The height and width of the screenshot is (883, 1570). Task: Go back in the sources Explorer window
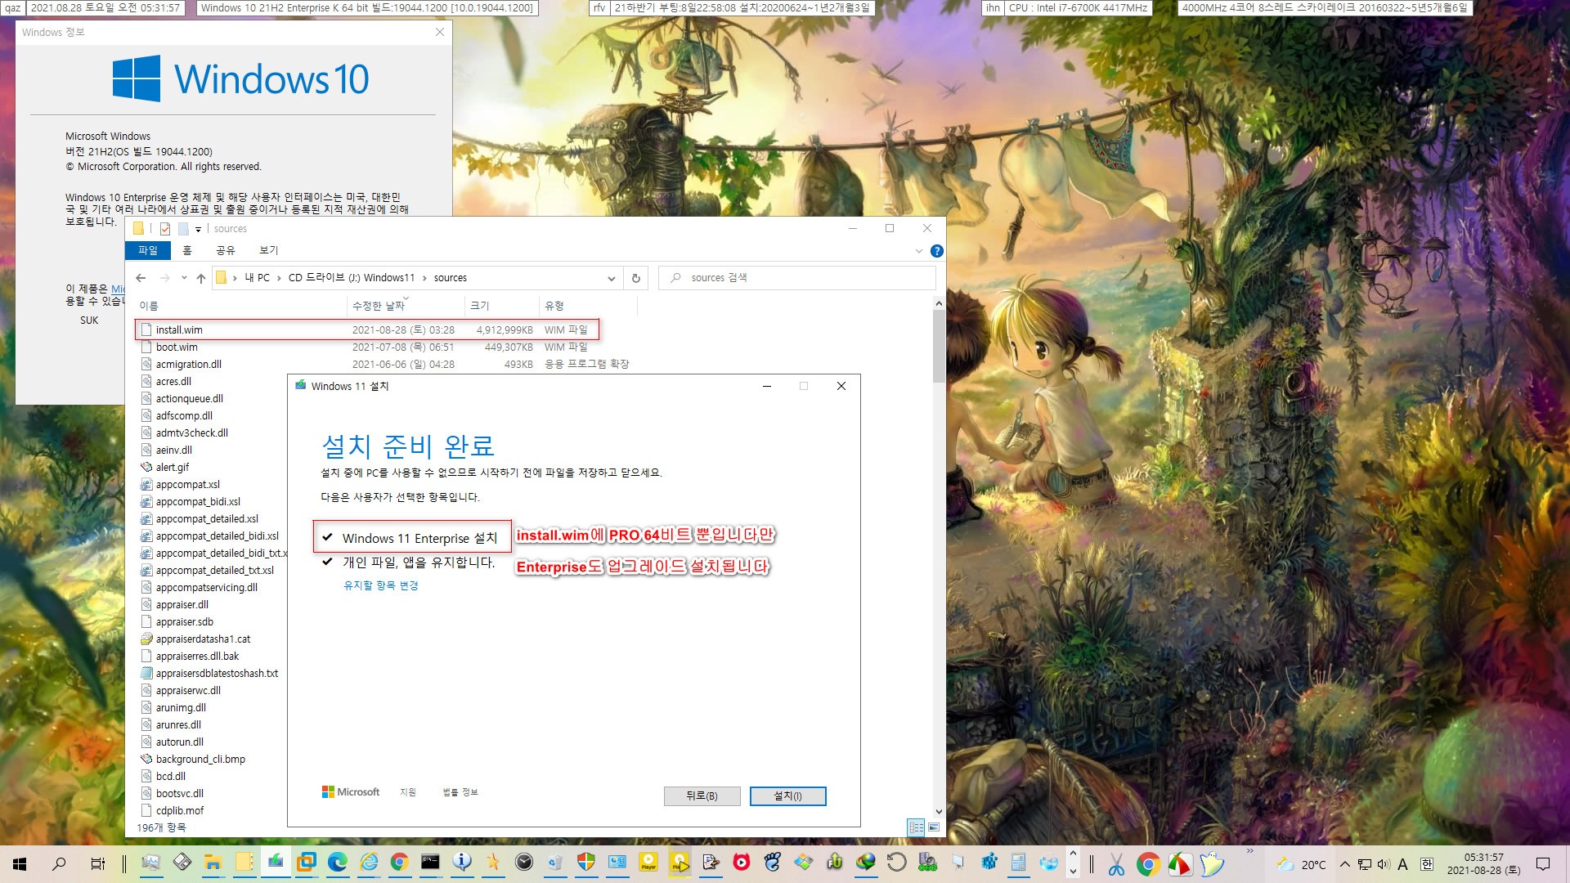pyautogui.click(x=141, y=278)
